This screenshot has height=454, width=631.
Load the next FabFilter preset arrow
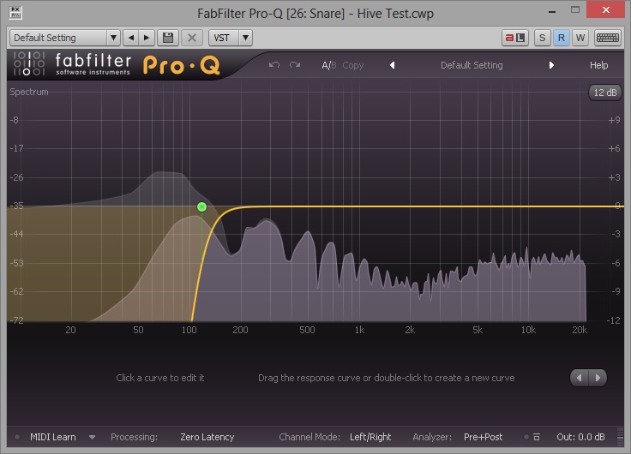(x=551, y=65)
